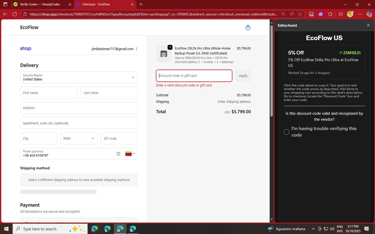Open account options next to jimblackman717 email
Image resolution: width=375 pixels, height=234 pixels.
pos(136,49)
